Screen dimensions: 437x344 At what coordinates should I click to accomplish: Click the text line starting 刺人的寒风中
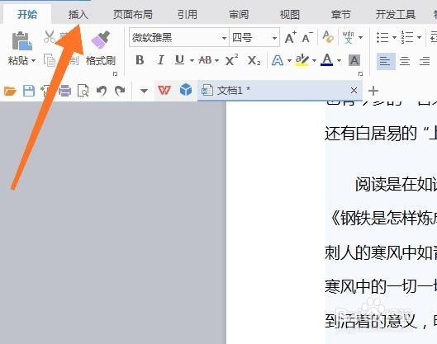[x=381, y=252]
